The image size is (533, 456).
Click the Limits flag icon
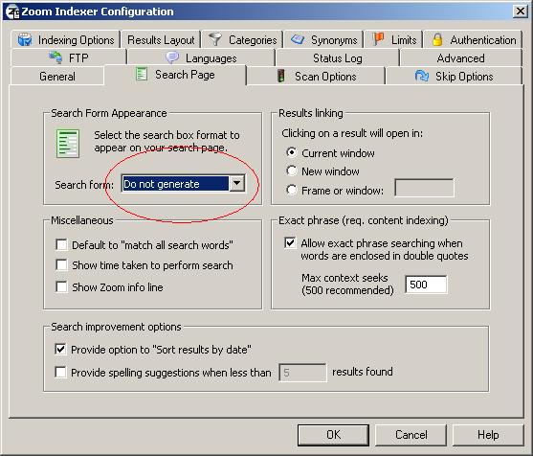click(x=378, y=39)
